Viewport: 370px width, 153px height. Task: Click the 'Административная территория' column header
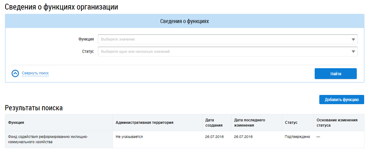click(144, 123)
